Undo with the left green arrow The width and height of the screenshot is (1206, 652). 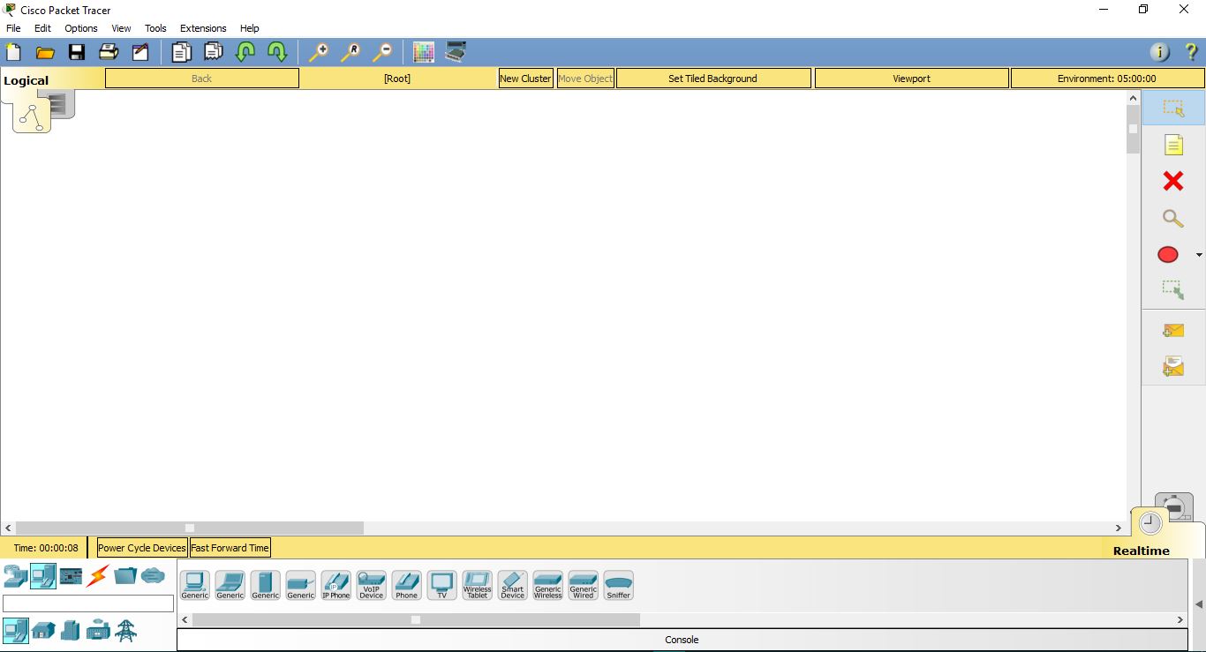click(x=245, y=52)
